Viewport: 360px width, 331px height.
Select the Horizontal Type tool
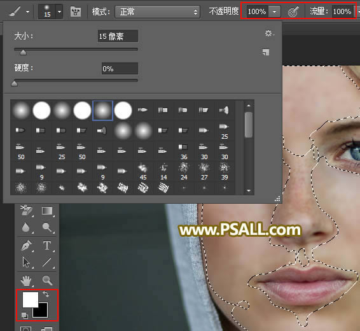tap(47, 245)
